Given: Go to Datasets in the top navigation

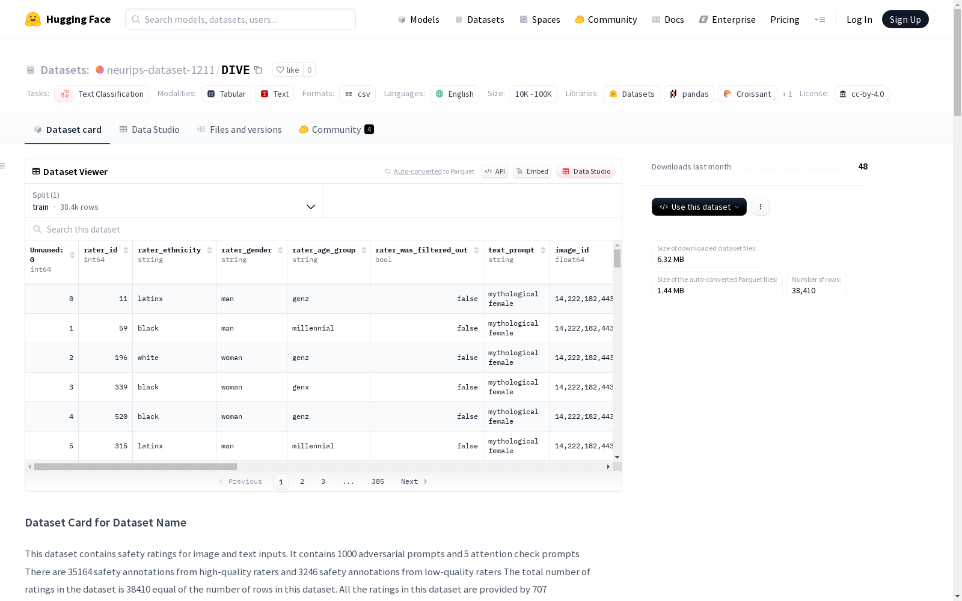Looking at the screenshot, I should pyautogui.click(x=479, y=19).
